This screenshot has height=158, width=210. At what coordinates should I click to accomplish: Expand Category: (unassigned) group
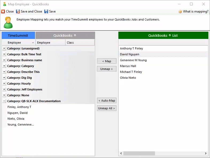point(4,48)
